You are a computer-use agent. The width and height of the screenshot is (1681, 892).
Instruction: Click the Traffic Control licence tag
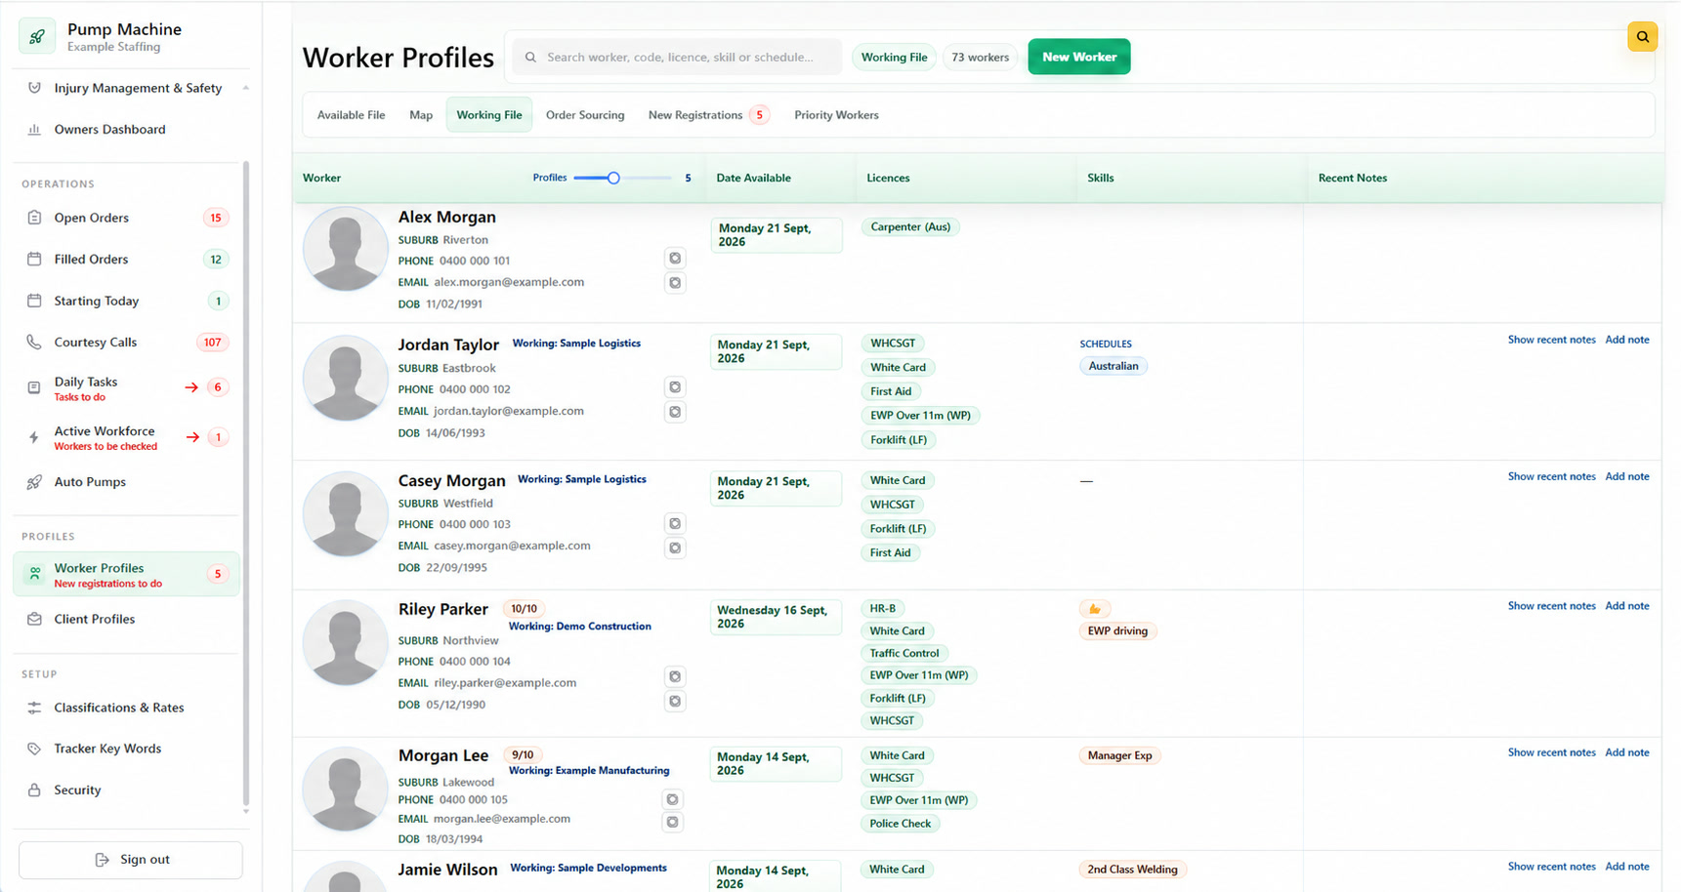[904, 653]
